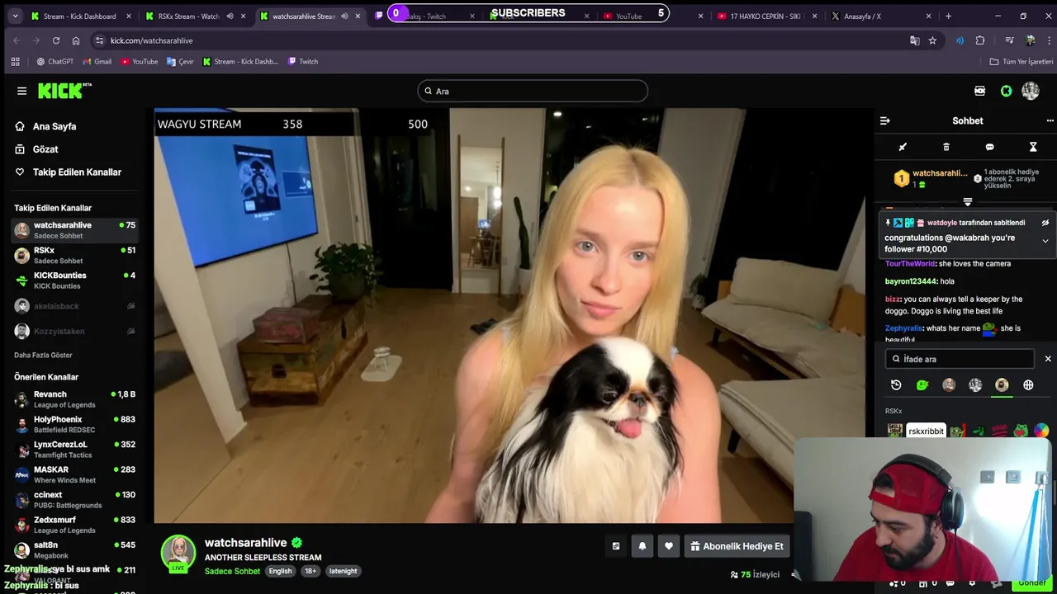Click the sword moderation icon in chat
Image resolution: width=1057 pixels, height=594 pixels.
[903, 147]
